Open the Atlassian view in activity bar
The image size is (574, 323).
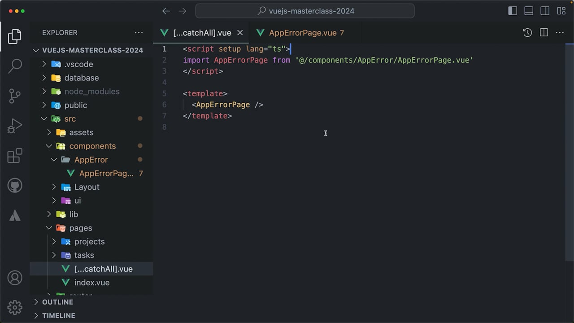click(x=15, y=215)
